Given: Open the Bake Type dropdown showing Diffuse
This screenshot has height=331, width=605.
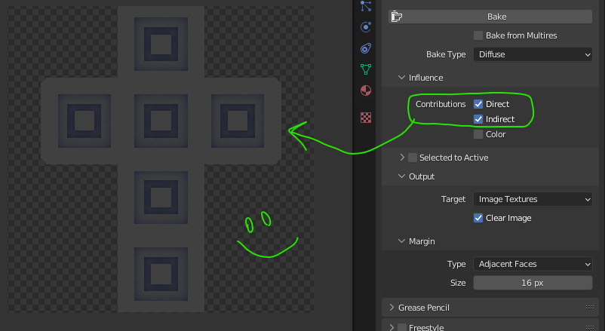Looking at the screenshot, I should pyautogui.click(x=533, y=54).
